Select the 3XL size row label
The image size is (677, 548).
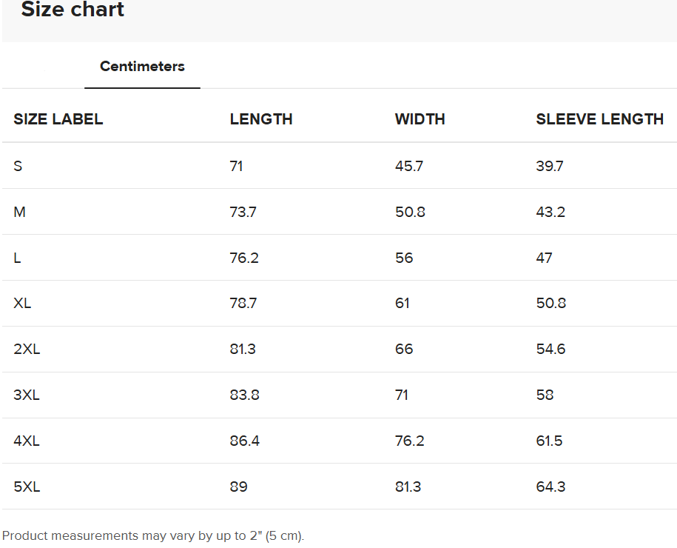[27, 395]
